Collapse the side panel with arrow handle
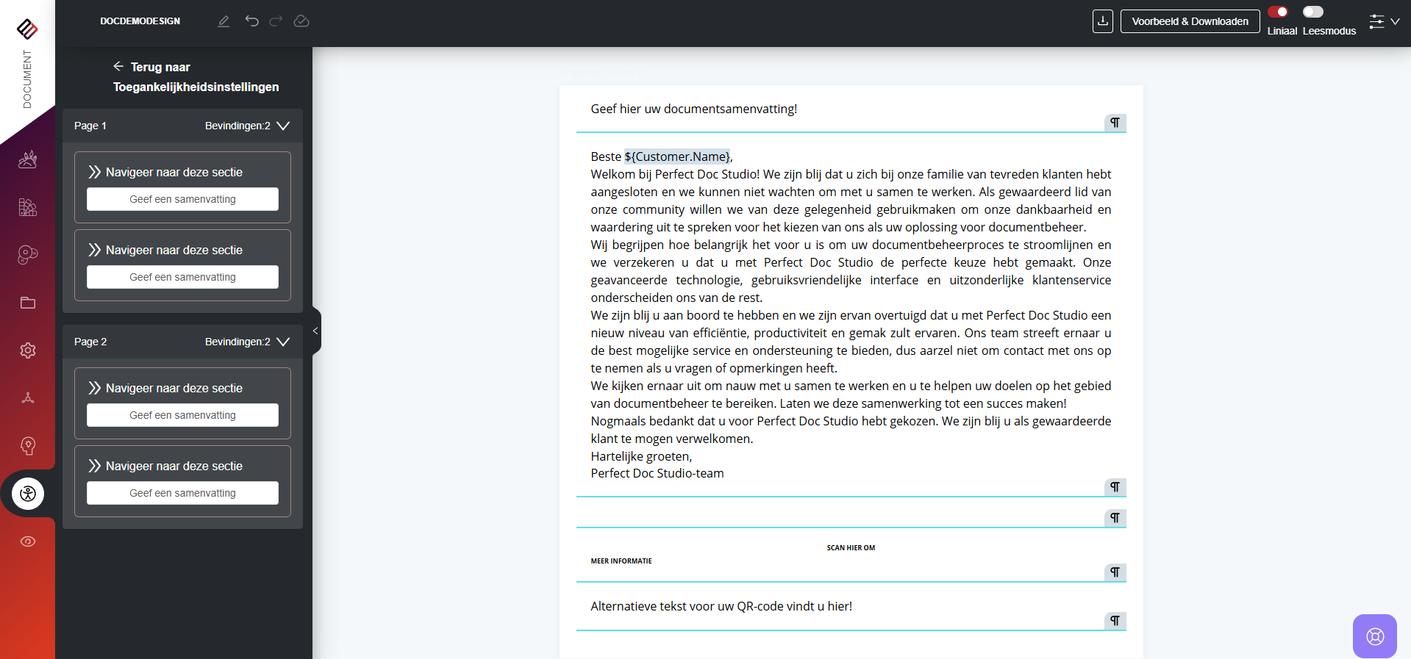This screenshot has width=1411, height=659. [315, 331]
